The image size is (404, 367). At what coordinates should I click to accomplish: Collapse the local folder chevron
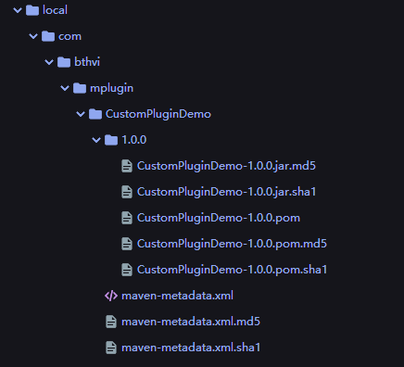coord(18,10)
